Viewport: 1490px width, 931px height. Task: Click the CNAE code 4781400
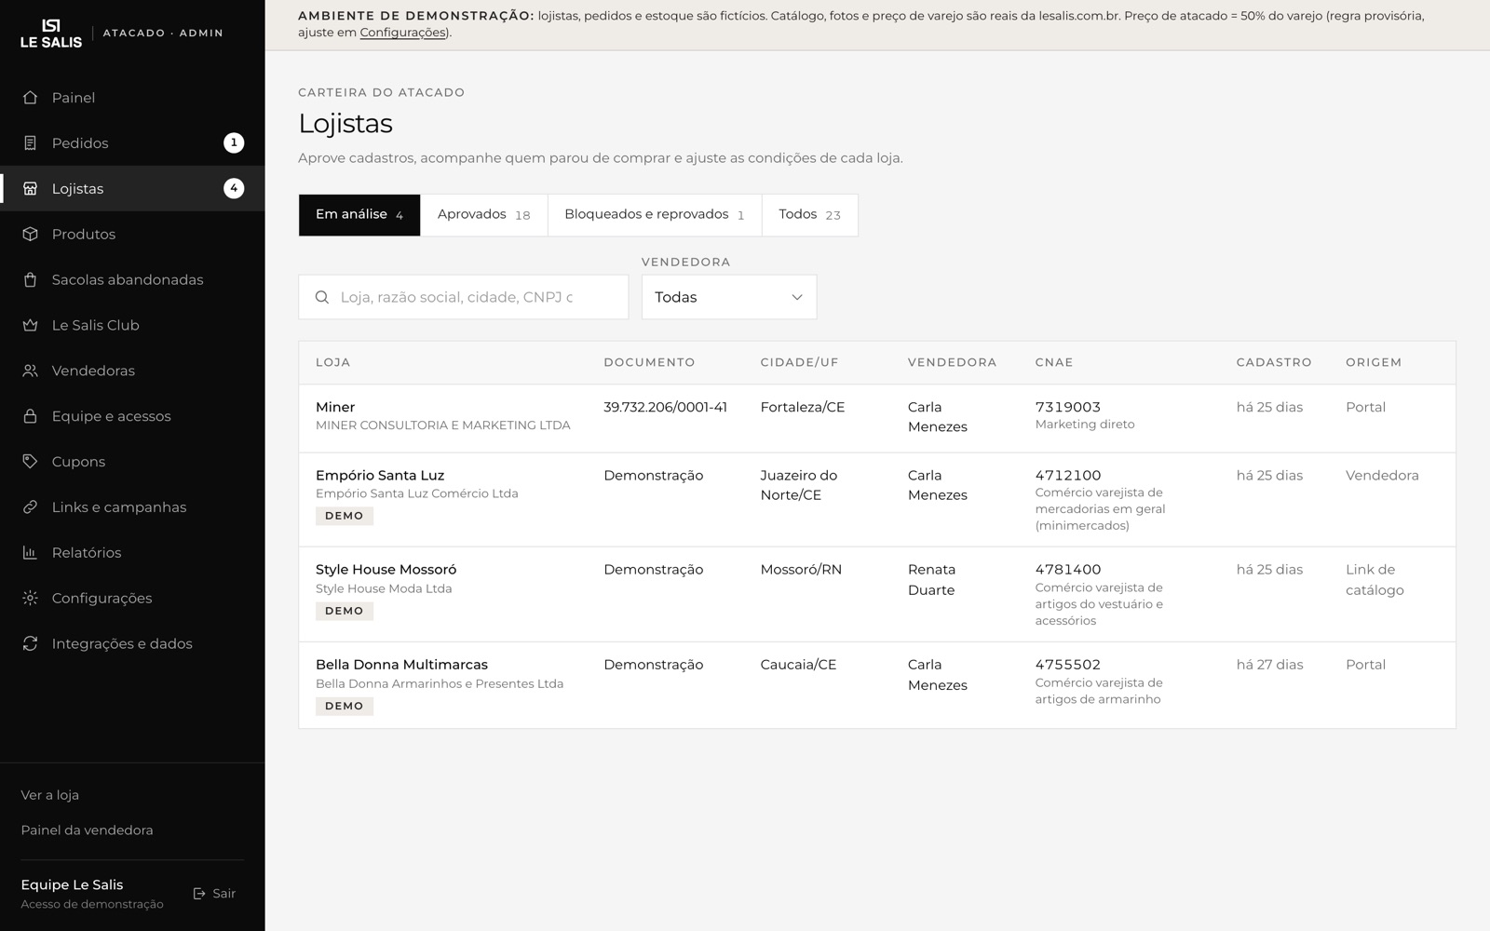pos(1068,570)
